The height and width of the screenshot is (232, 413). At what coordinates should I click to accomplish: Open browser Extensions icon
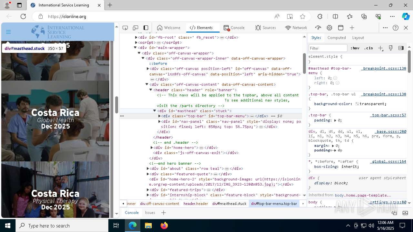320,16
